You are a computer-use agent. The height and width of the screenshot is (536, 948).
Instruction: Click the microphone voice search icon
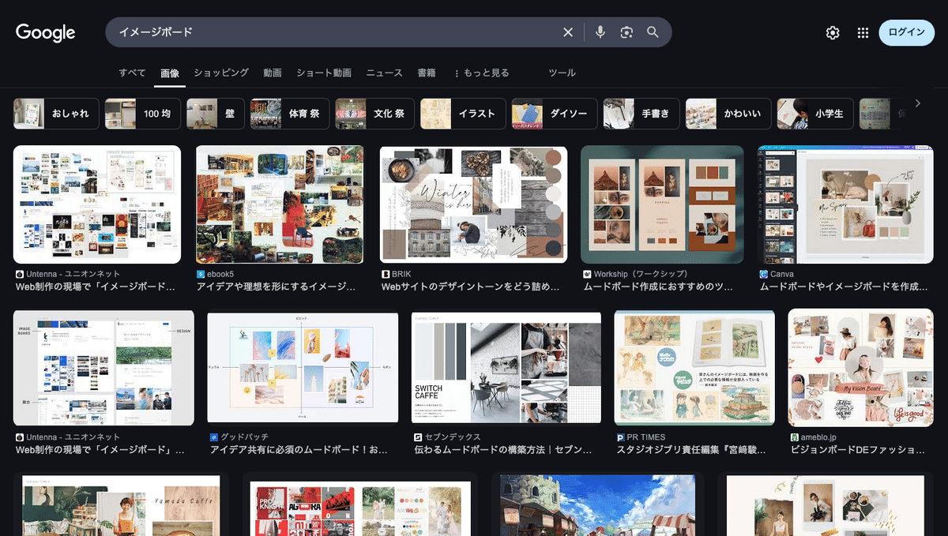pyautogui.click(x=600, y=32)
